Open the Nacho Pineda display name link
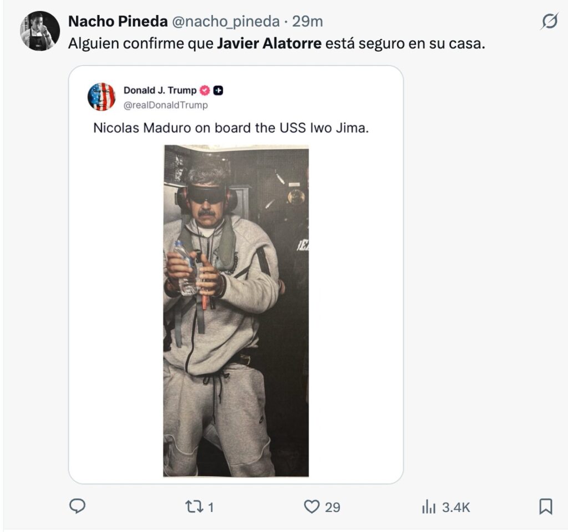Screen dimensions: 568x532 (x=118, y=22)
